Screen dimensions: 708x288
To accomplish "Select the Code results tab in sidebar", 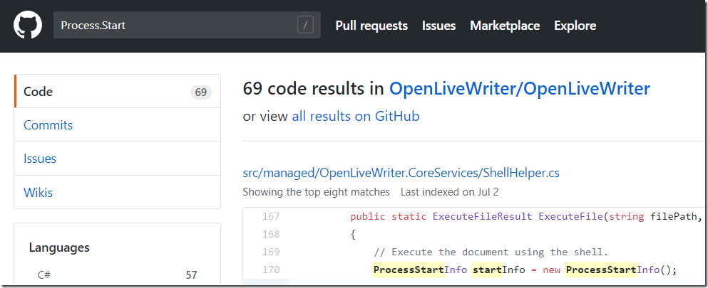I will [118, 91].
